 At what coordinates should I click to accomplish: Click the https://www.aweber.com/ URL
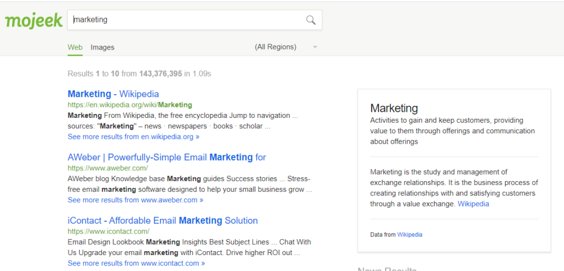(107, 168)
